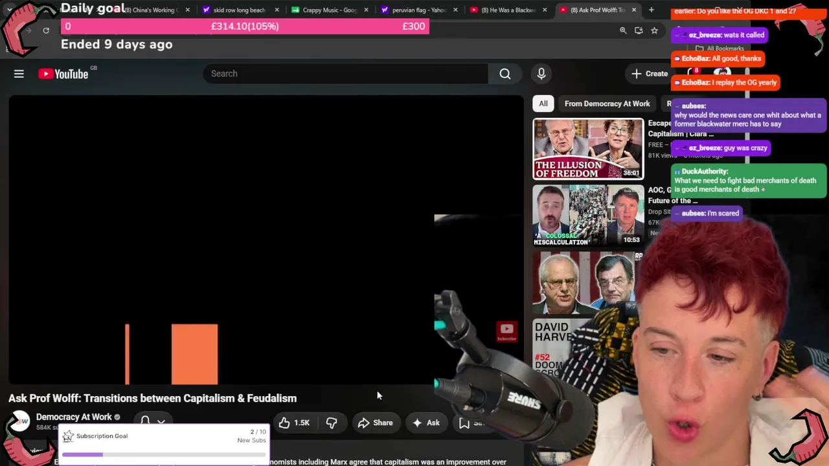Image resolution: width=829 pixels, height=466 pixels.
Task: Reload the page in the browser
Action: point(46,30)
